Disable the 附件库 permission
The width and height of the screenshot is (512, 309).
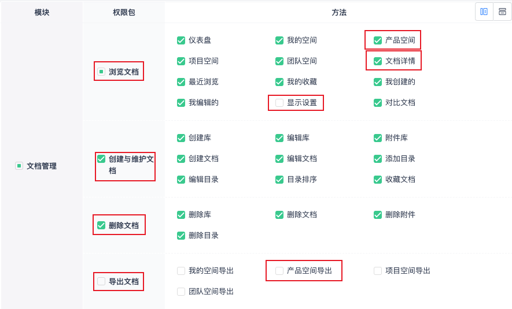click(378, 138)
